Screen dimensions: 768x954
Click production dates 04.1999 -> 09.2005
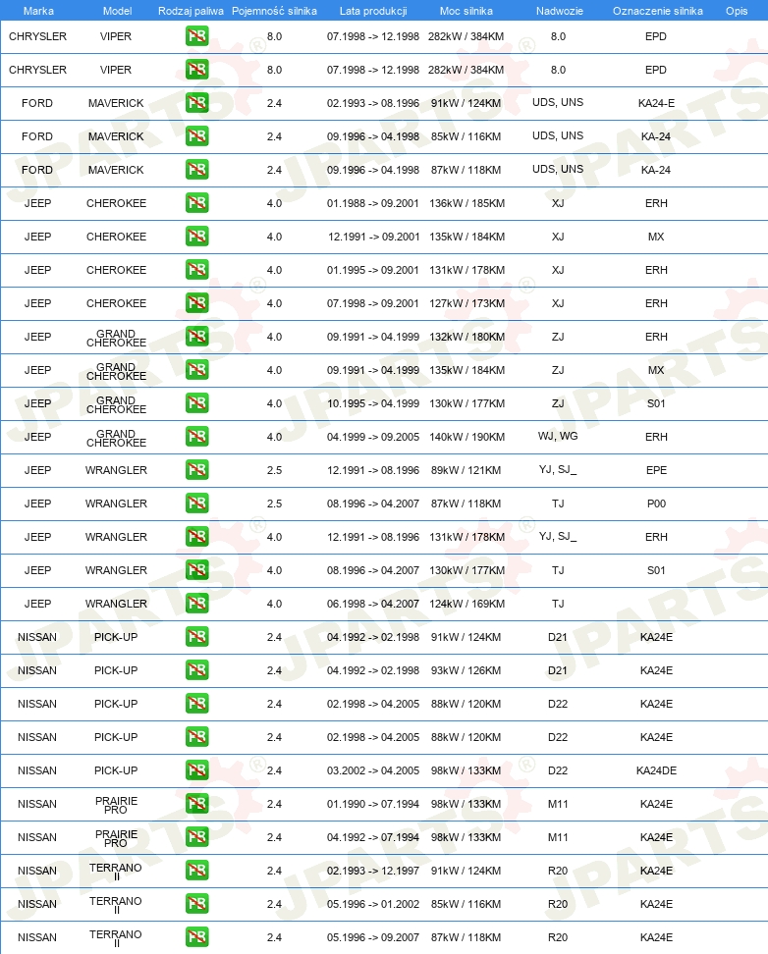point(373,436)
